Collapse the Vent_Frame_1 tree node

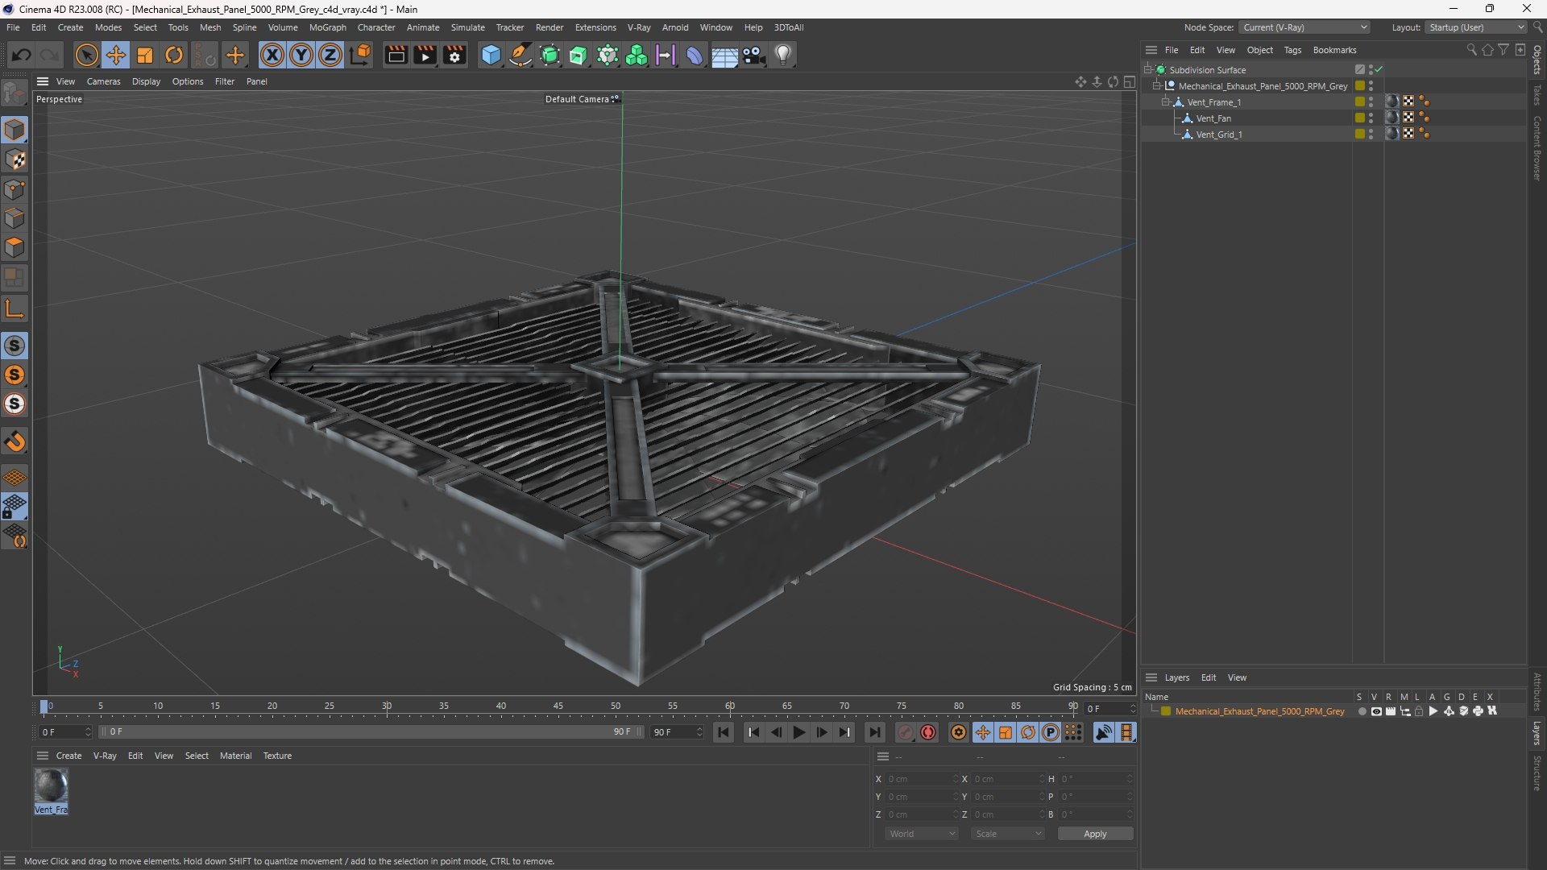pos(1165,102)
